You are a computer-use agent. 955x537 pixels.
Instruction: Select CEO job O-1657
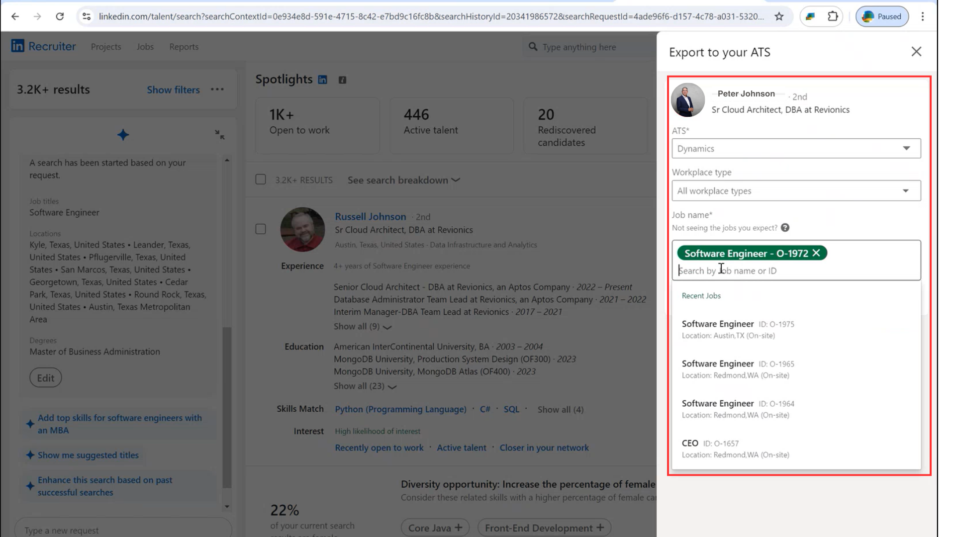[796, 448]
